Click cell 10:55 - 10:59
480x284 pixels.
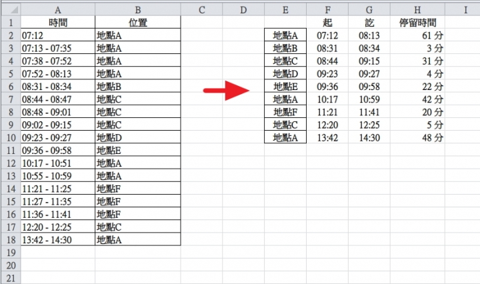[58, 176]
